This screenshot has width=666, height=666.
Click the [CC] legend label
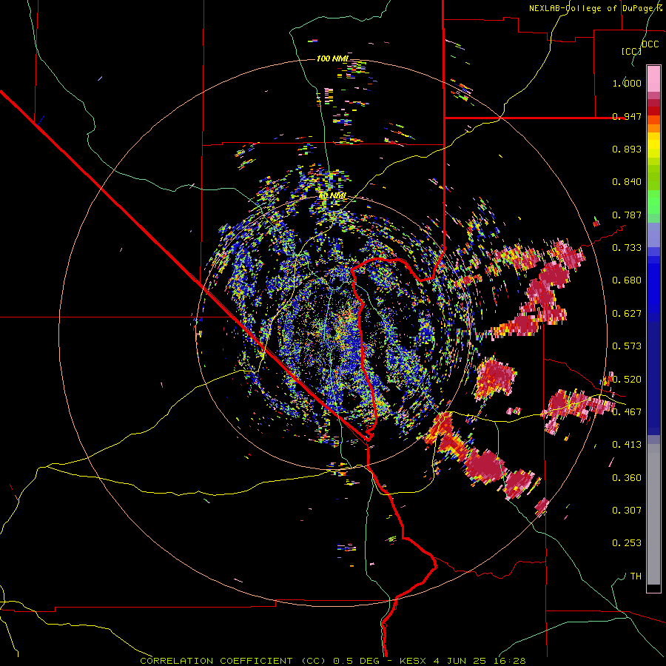pyautogui.click(x=632, y=51)
